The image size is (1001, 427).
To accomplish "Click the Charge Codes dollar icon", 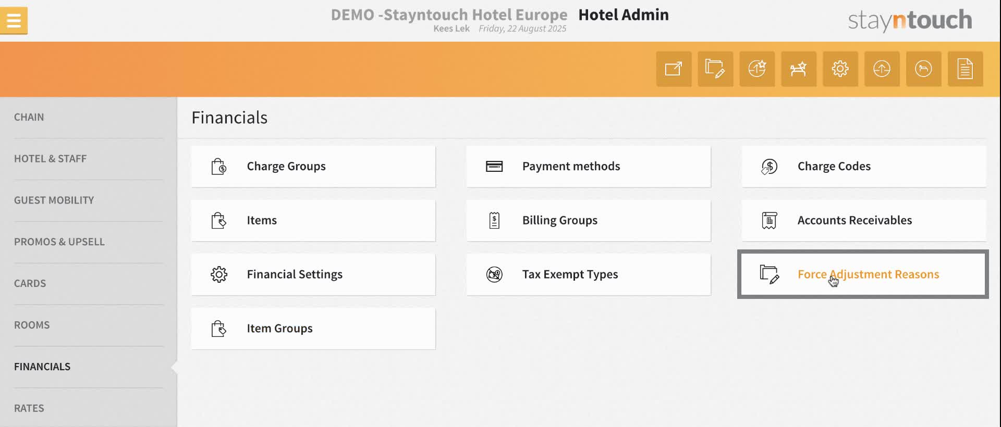I will [770, 167].
